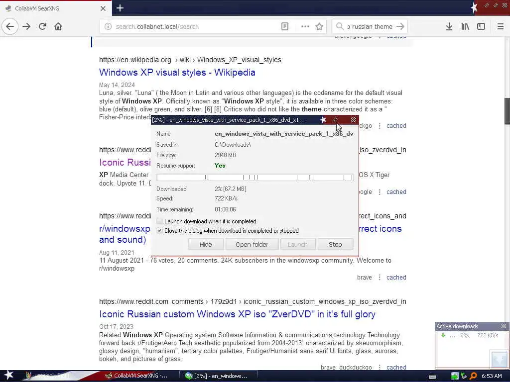Click the browser page vertical scrollbar thumb
Viewport: 510px width, 382px height.
coord(507,111)
